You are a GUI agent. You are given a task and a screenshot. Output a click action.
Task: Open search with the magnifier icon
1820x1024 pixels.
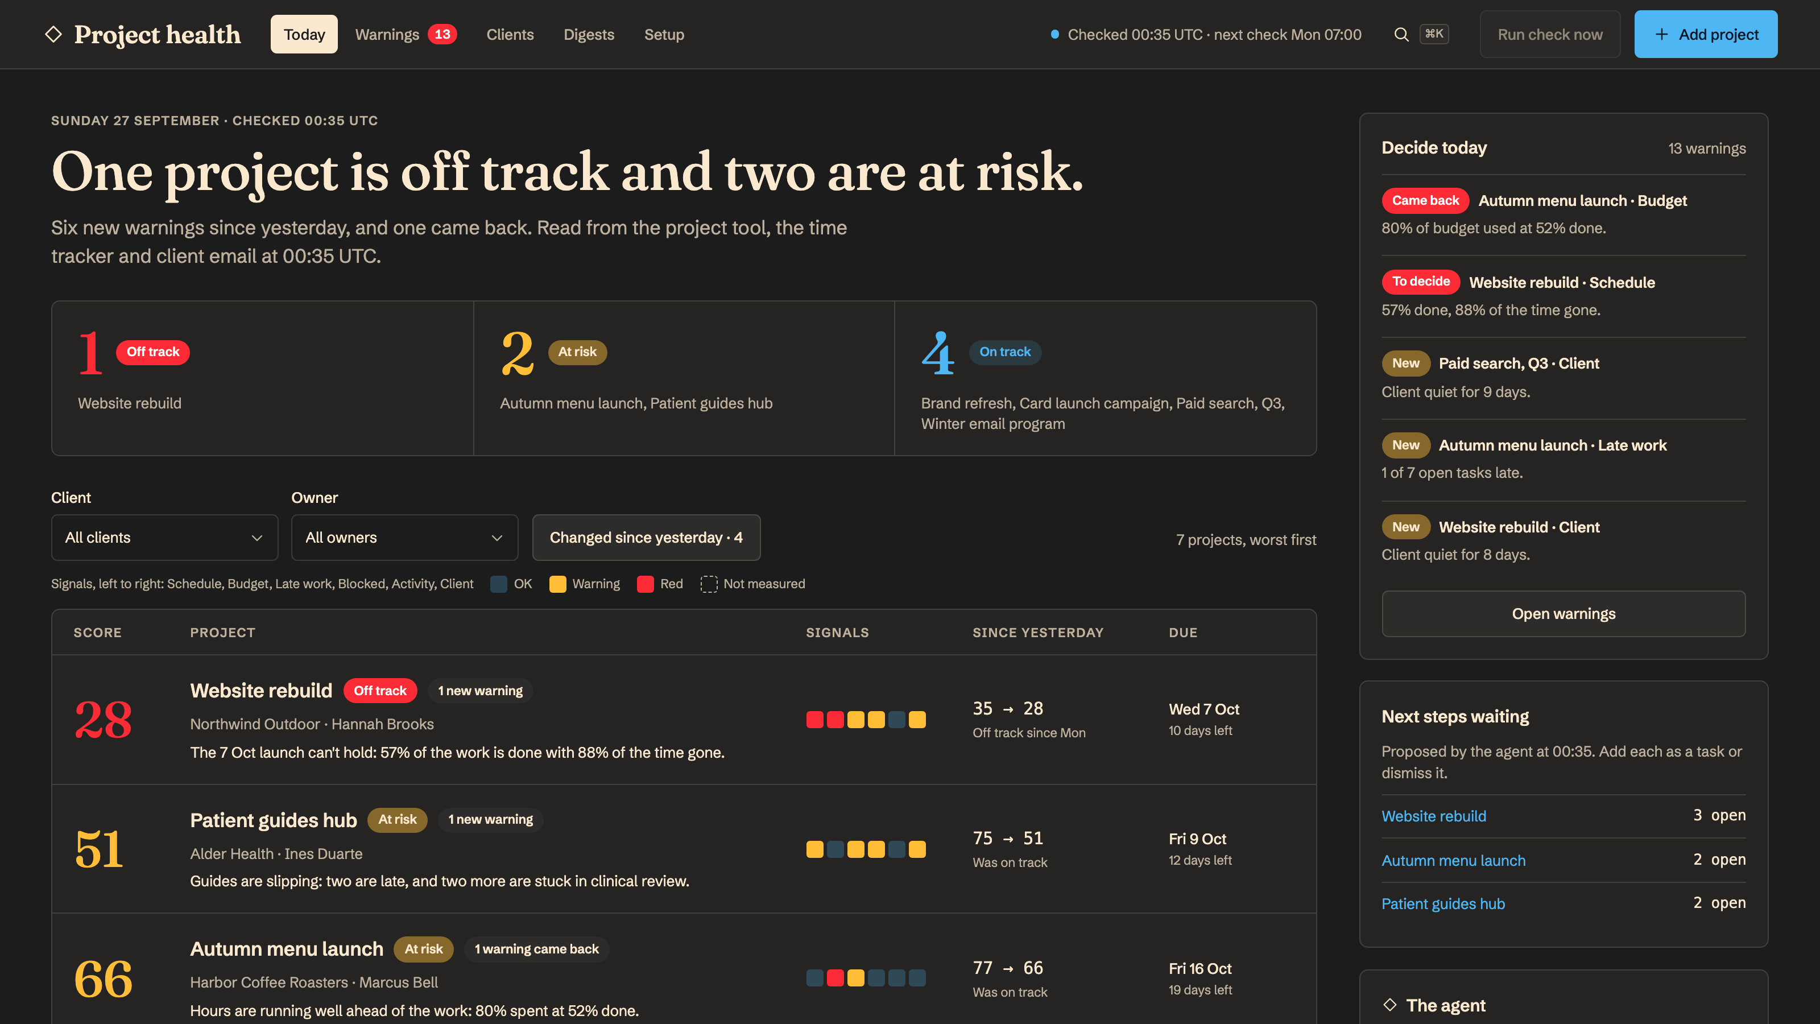1401,34
